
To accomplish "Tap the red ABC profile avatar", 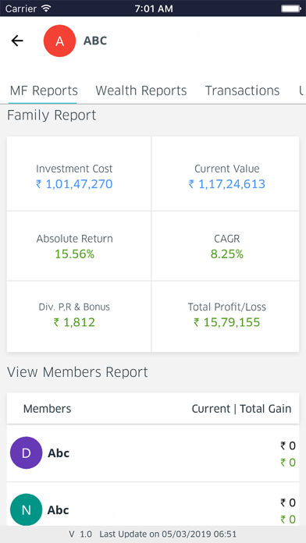I will (x=59, y=41).
